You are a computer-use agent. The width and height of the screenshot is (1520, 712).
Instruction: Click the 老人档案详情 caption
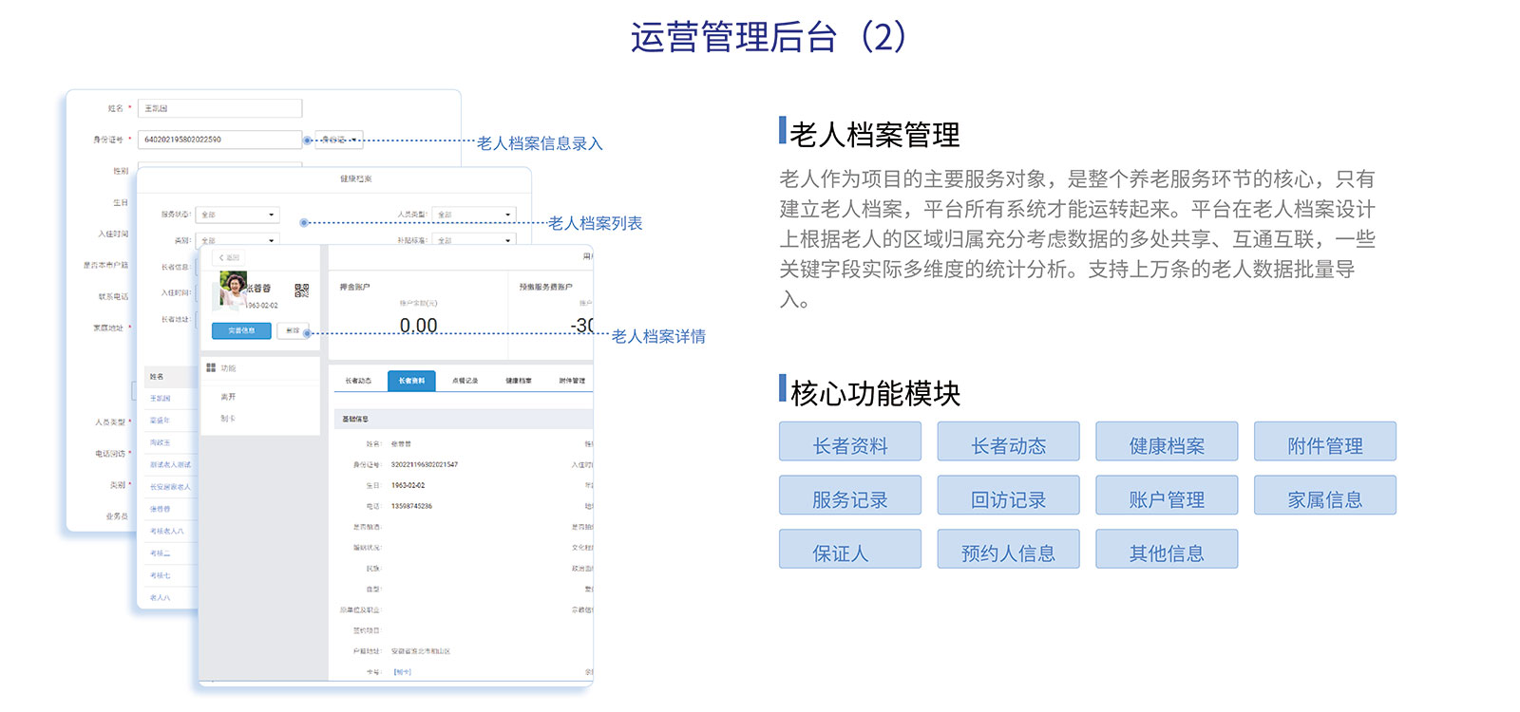658,336
